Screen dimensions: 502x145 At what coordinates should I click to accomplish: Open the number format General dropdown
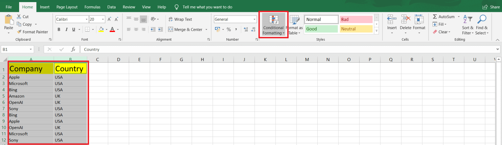[x=255, y=19]
